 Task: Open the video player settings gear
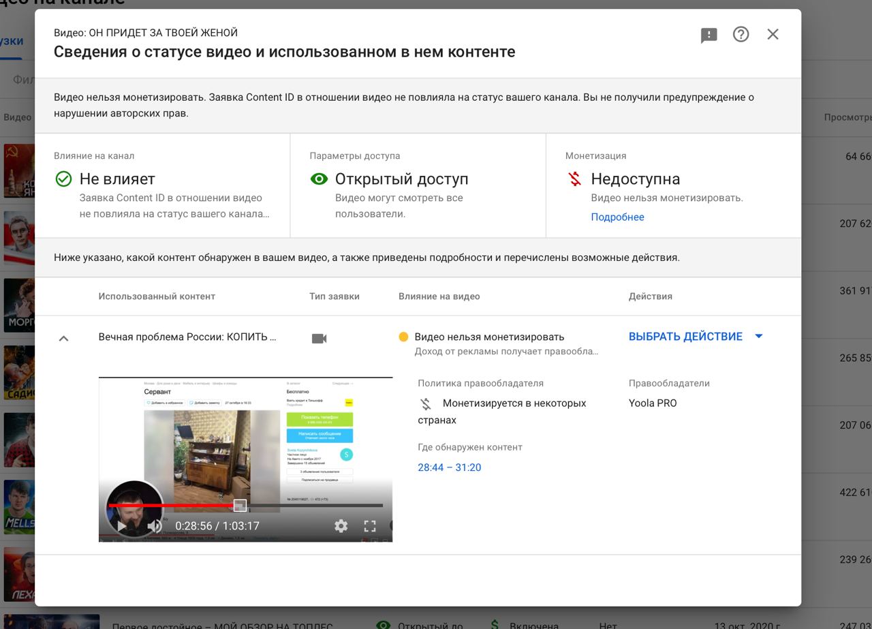[x=341, y=526]
